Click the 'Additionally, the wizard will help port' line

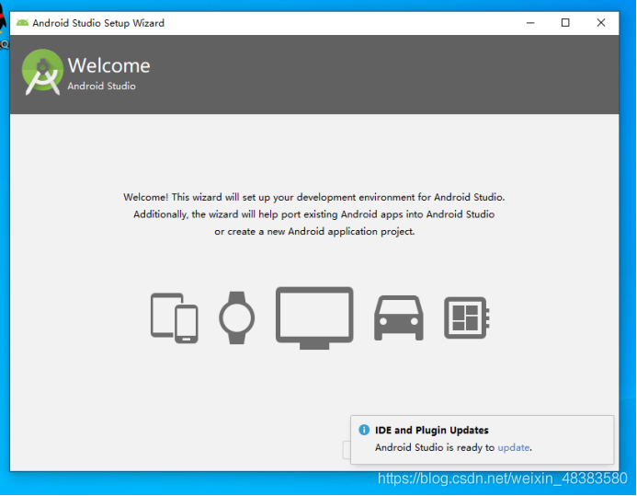[314, 214]
